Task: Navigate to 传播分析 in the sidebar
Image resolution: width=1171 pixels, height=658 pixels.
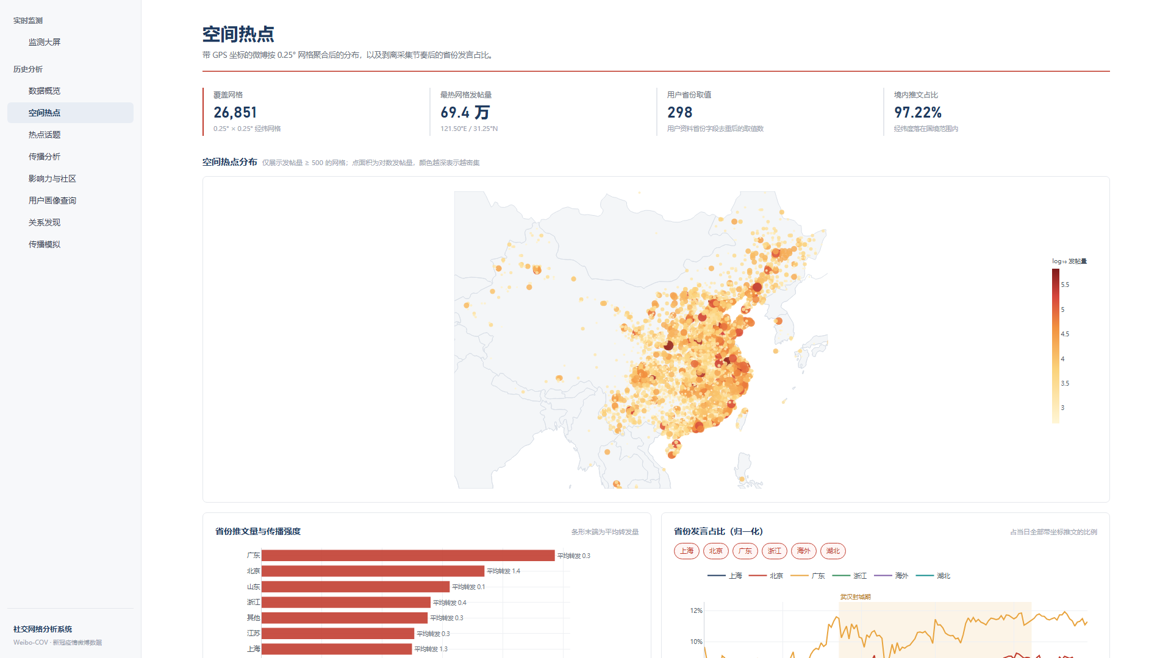Action: tap(70, 157)
